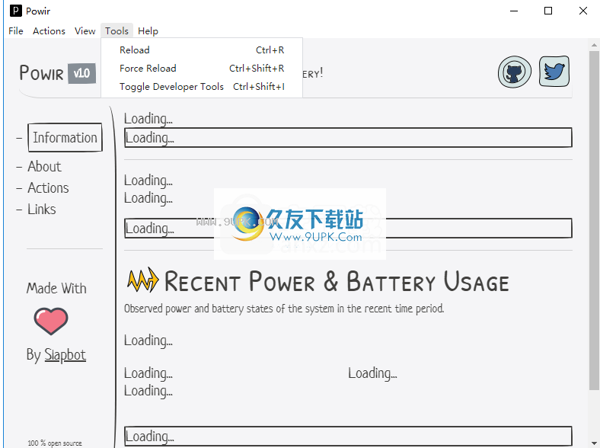Open the Actions menu in menu bar
This screenshot has height=448, width=600.
[x=49, y=31]
